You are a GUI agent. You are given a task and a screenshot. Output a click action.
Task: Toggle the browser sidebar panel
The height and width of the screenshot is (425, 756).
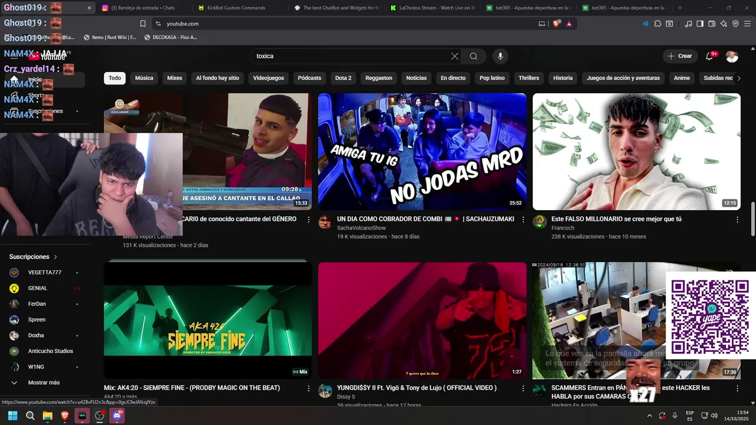pyautogui.click(x=700, y=24)
